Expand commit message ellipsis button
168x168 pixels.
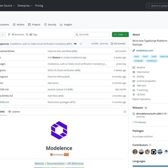point(75,44)
